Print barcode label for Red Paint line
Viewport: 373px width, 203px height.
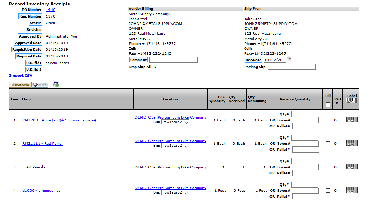pyautogui.click(x=352, y=143)
